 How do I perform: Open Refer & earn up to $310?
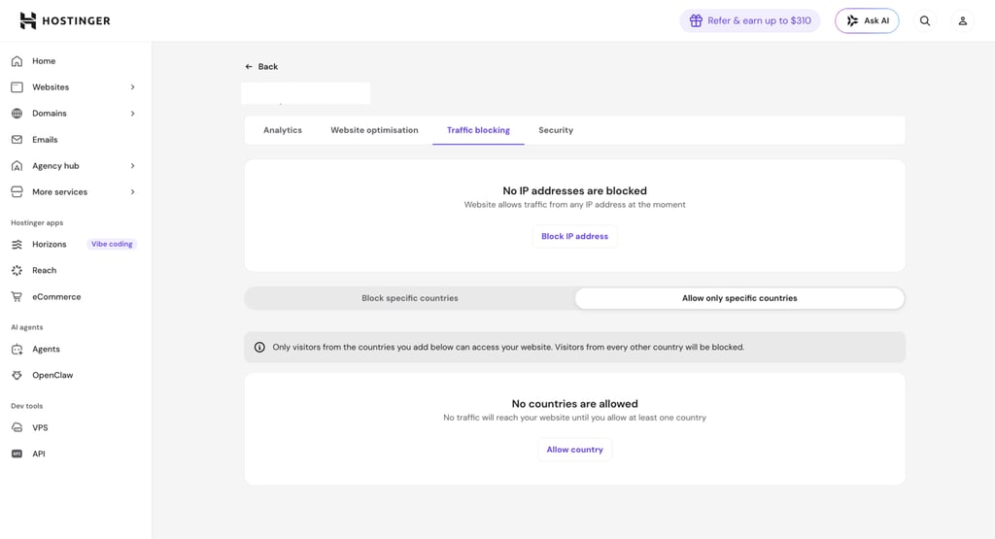tap(750, 21)
